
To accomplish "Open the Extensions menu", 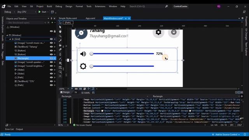I will pos(100,6).
